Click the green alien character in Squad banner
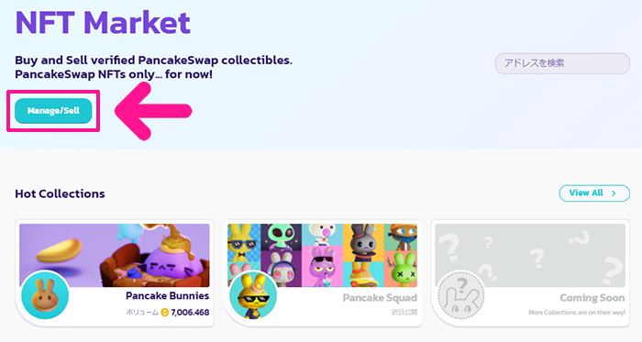The height and width of the screenshot is (342, 642). tap(281, 237)
